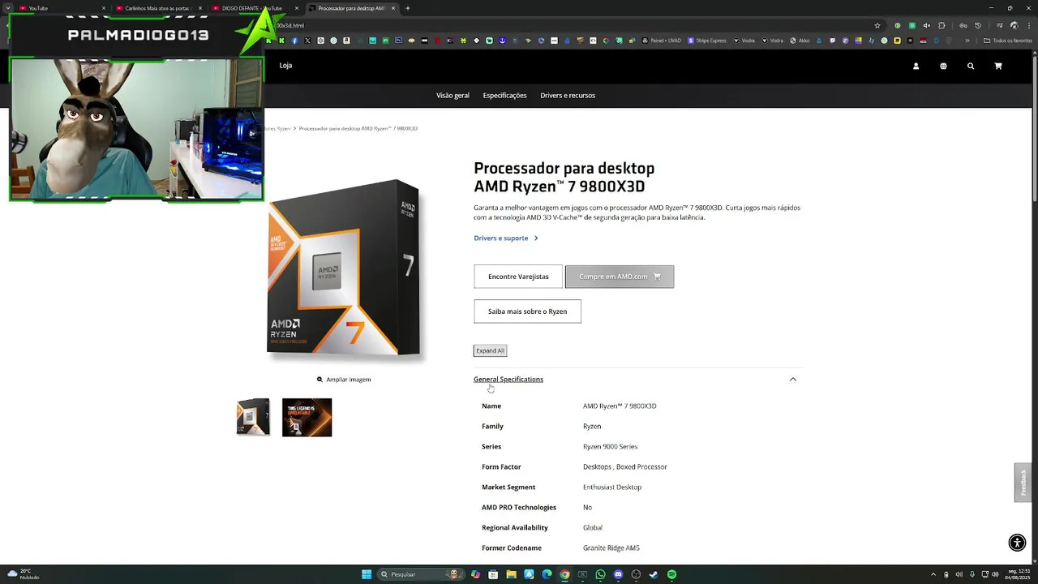1038x584 pixels.
Task: Click the Ampliar imagem link
Action: (349, 380)
